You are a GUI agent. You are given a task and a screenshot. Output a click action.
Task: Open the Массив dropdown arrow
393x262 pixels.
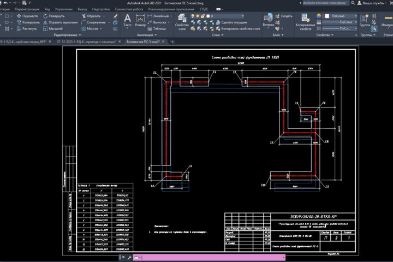tap(101, 28)
